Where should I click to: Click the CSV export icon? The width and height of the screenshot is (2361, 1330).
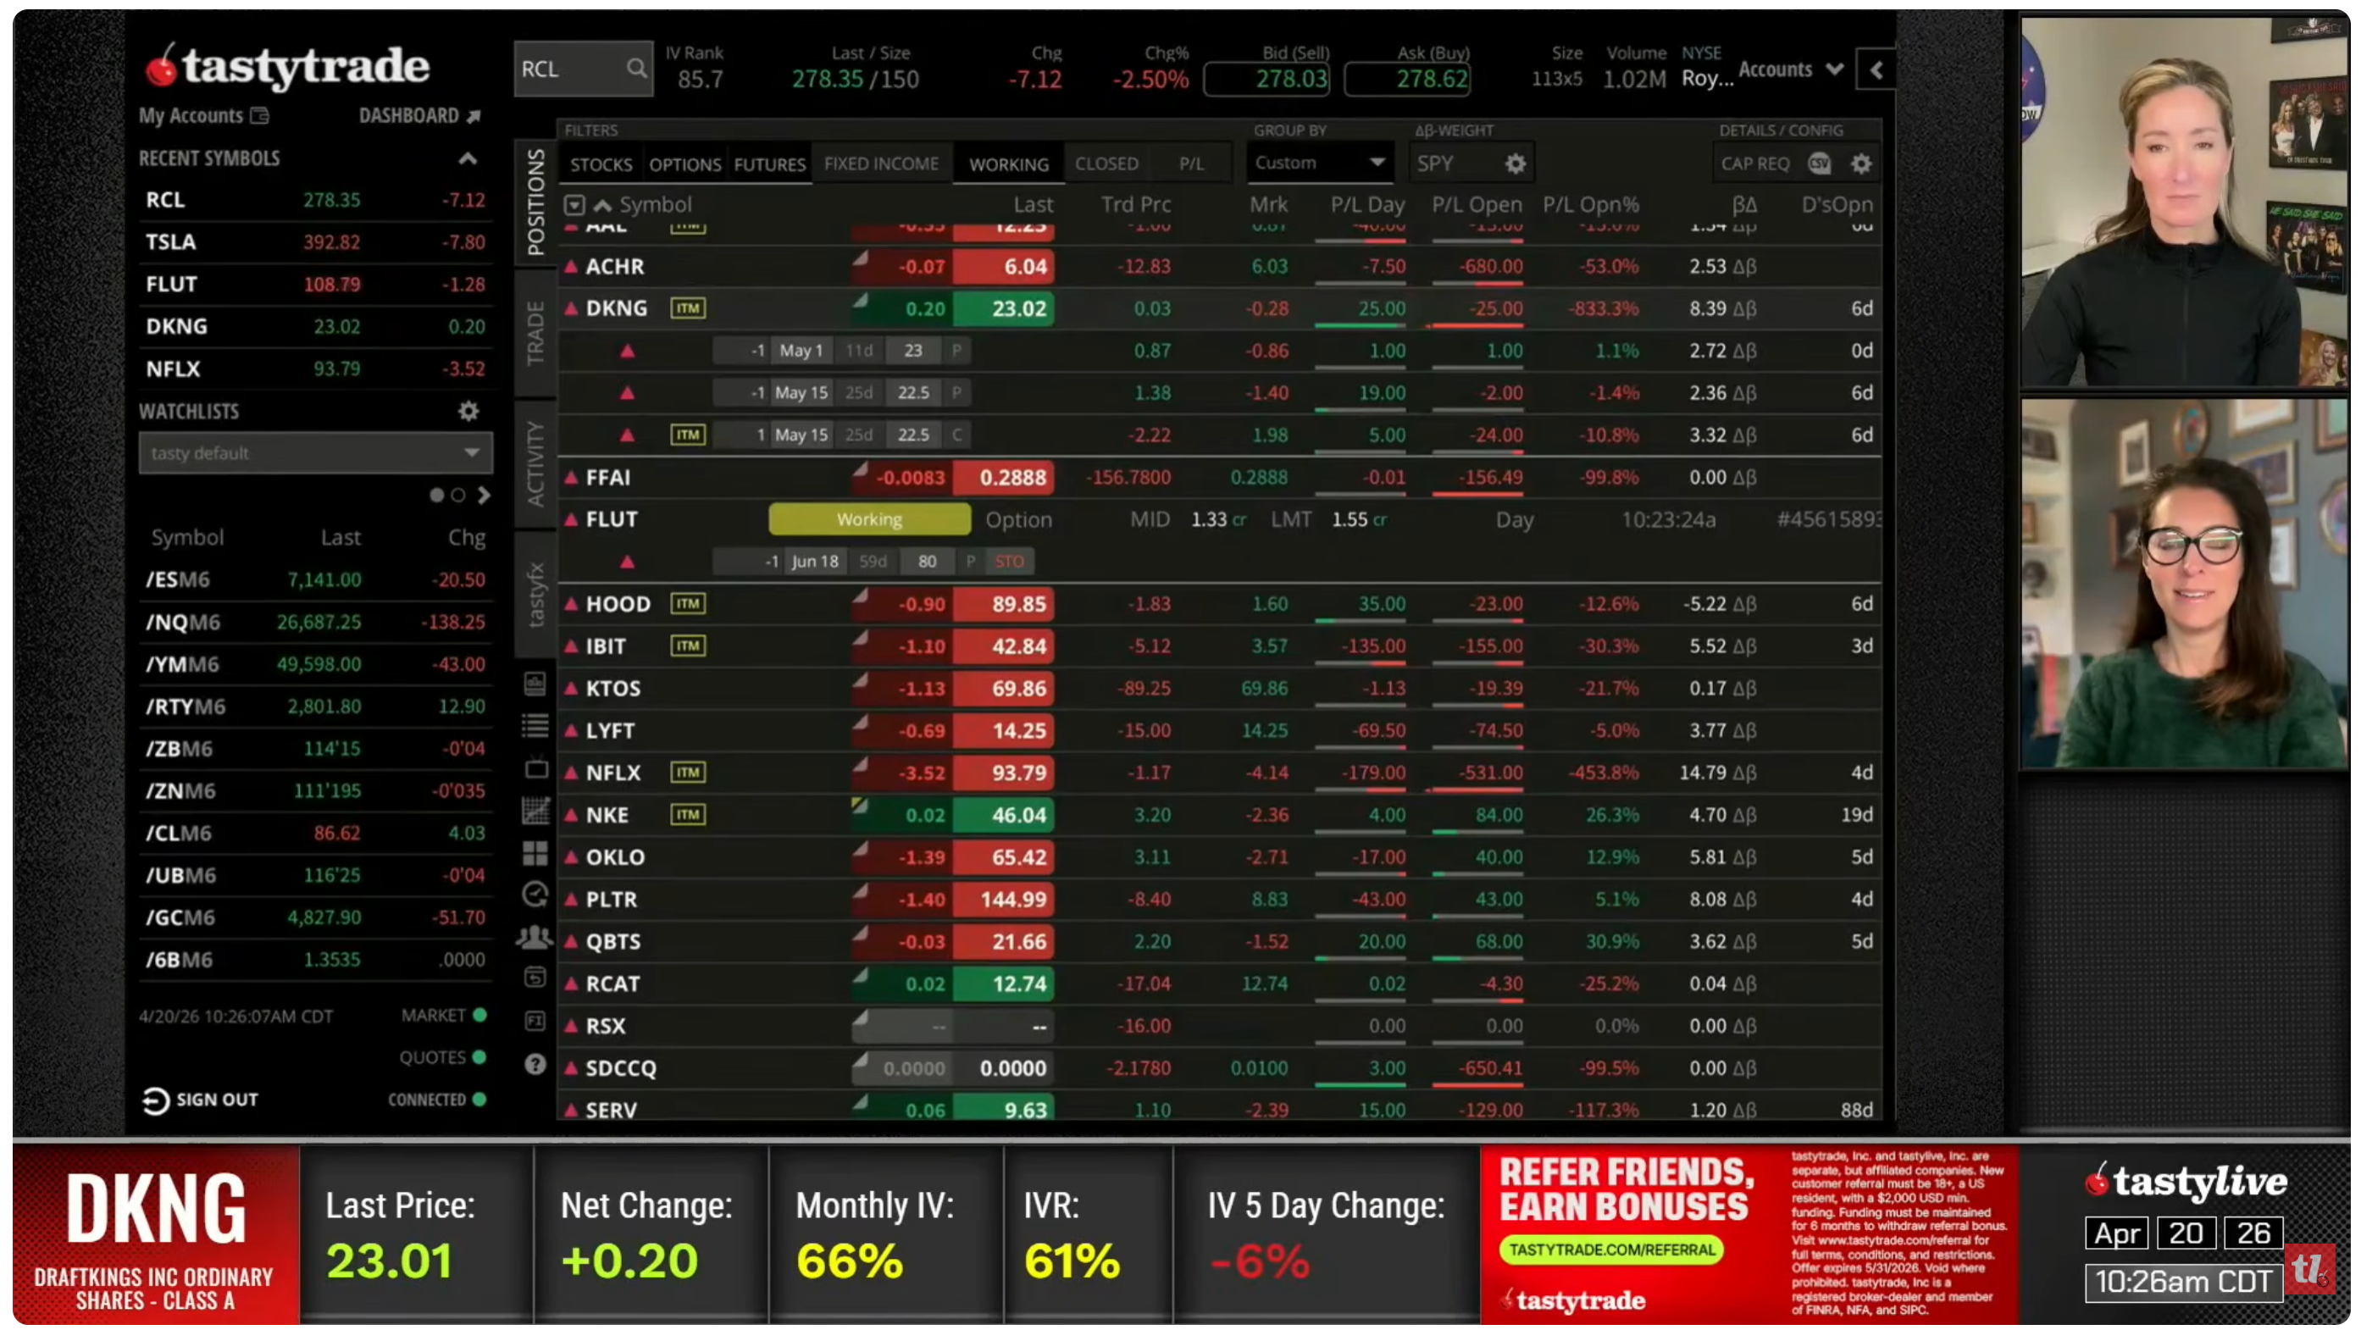tap(1820, 163)
